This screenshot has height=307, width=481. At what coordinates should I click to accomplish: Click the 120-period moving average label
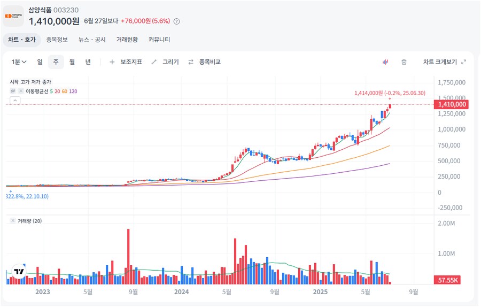(x=73, y=91)
